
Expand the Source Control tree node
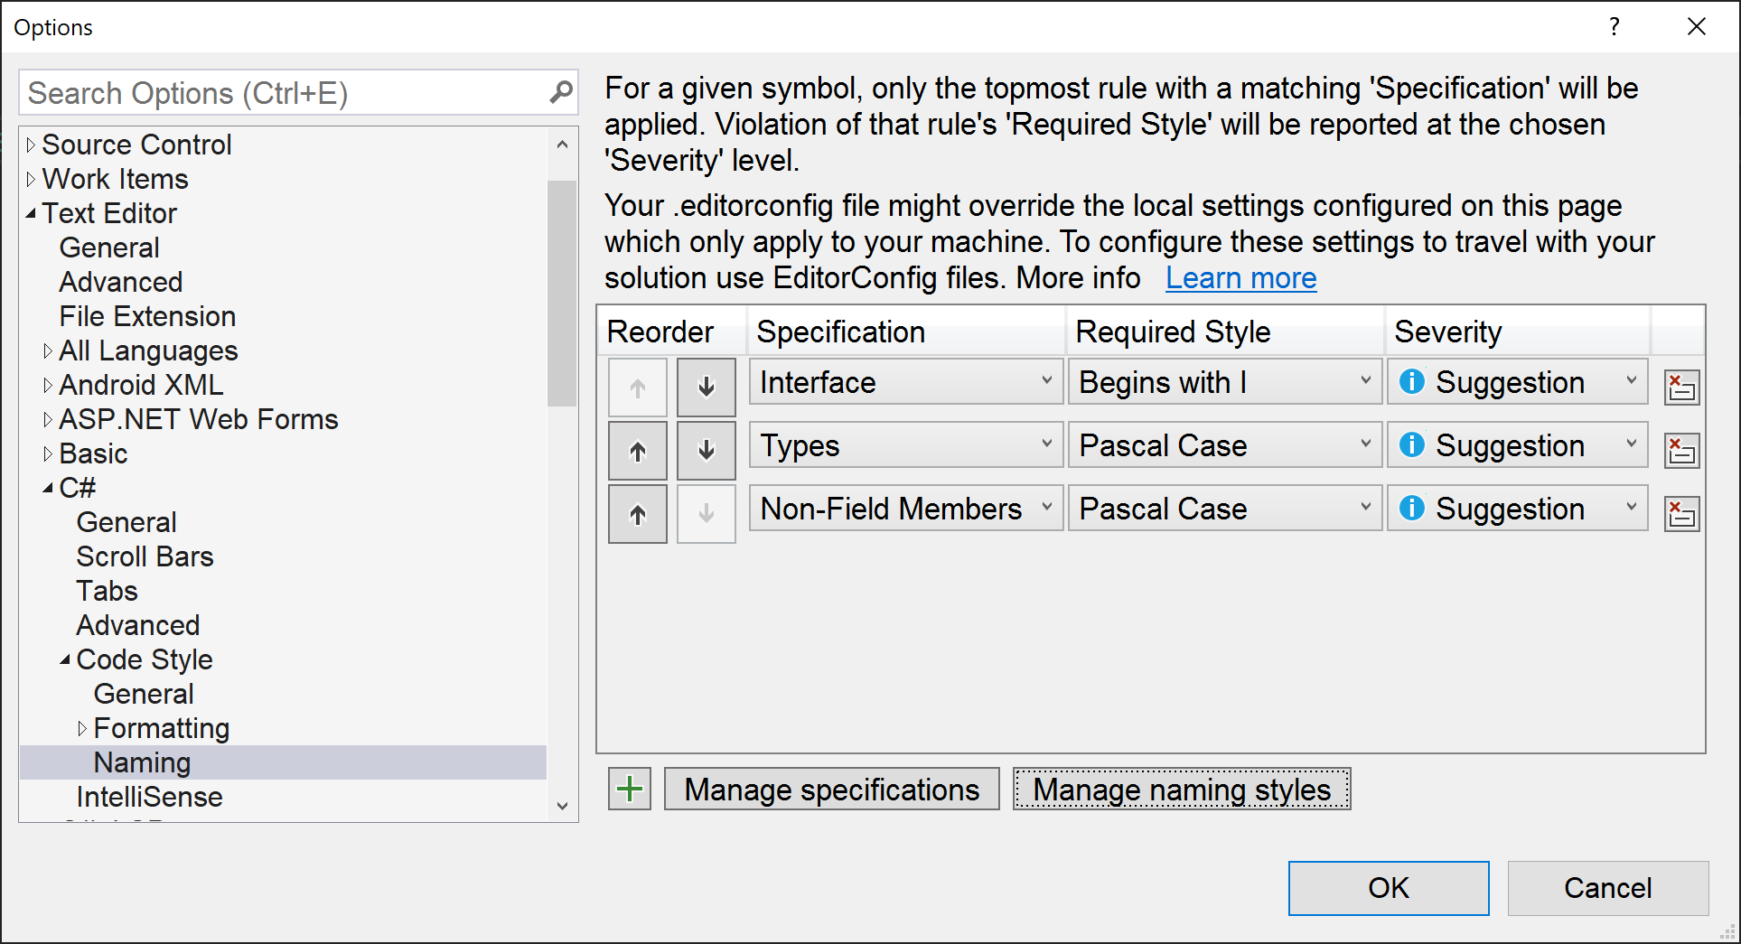coord(32,145)
